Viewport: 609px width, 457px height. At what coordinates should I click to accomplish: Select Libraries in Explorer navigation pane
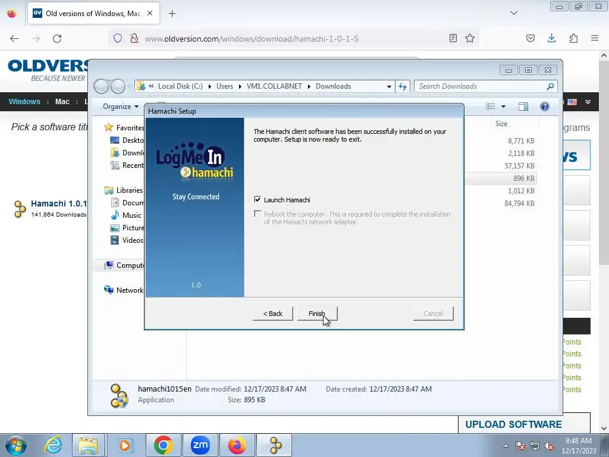124,190
